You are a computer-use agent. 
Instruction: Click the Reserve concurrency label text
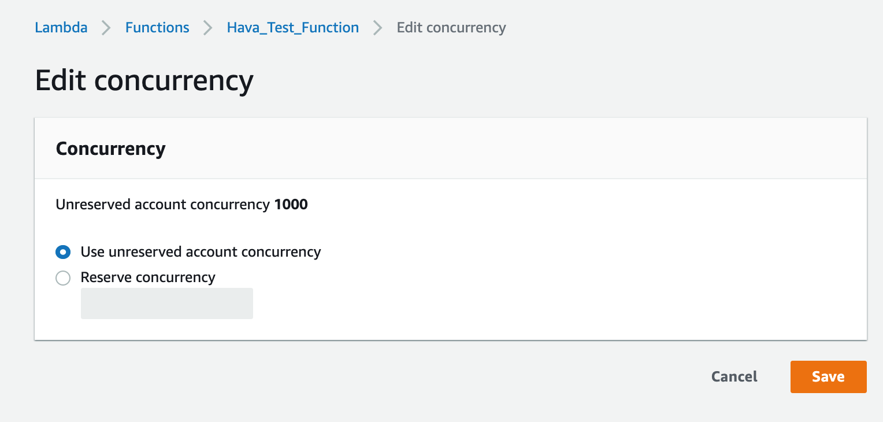pos(147,278)
